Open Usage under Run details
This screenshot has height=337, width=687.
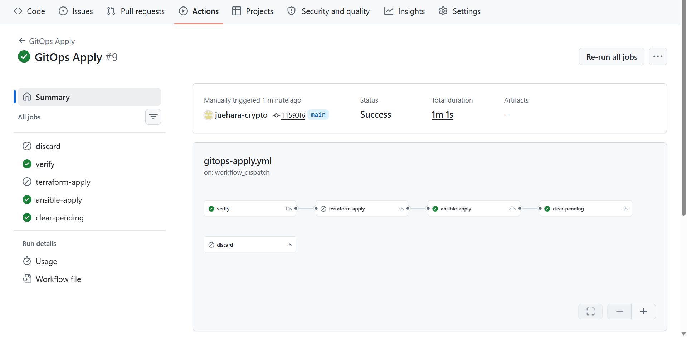click(x=89, y=261)
